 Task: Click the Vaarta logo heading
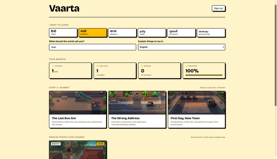tap(64, 9)
